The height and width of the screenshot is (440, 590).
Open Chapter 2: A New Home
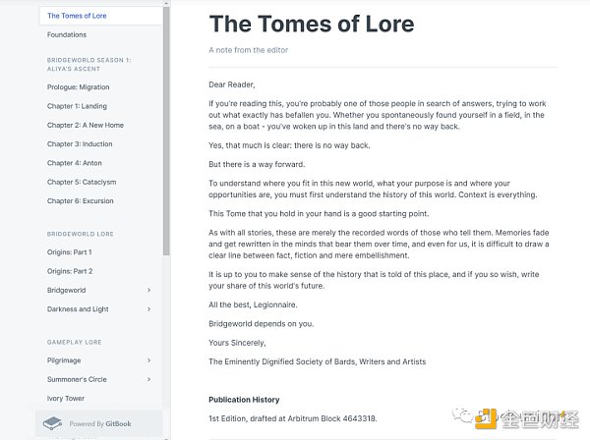86,126
